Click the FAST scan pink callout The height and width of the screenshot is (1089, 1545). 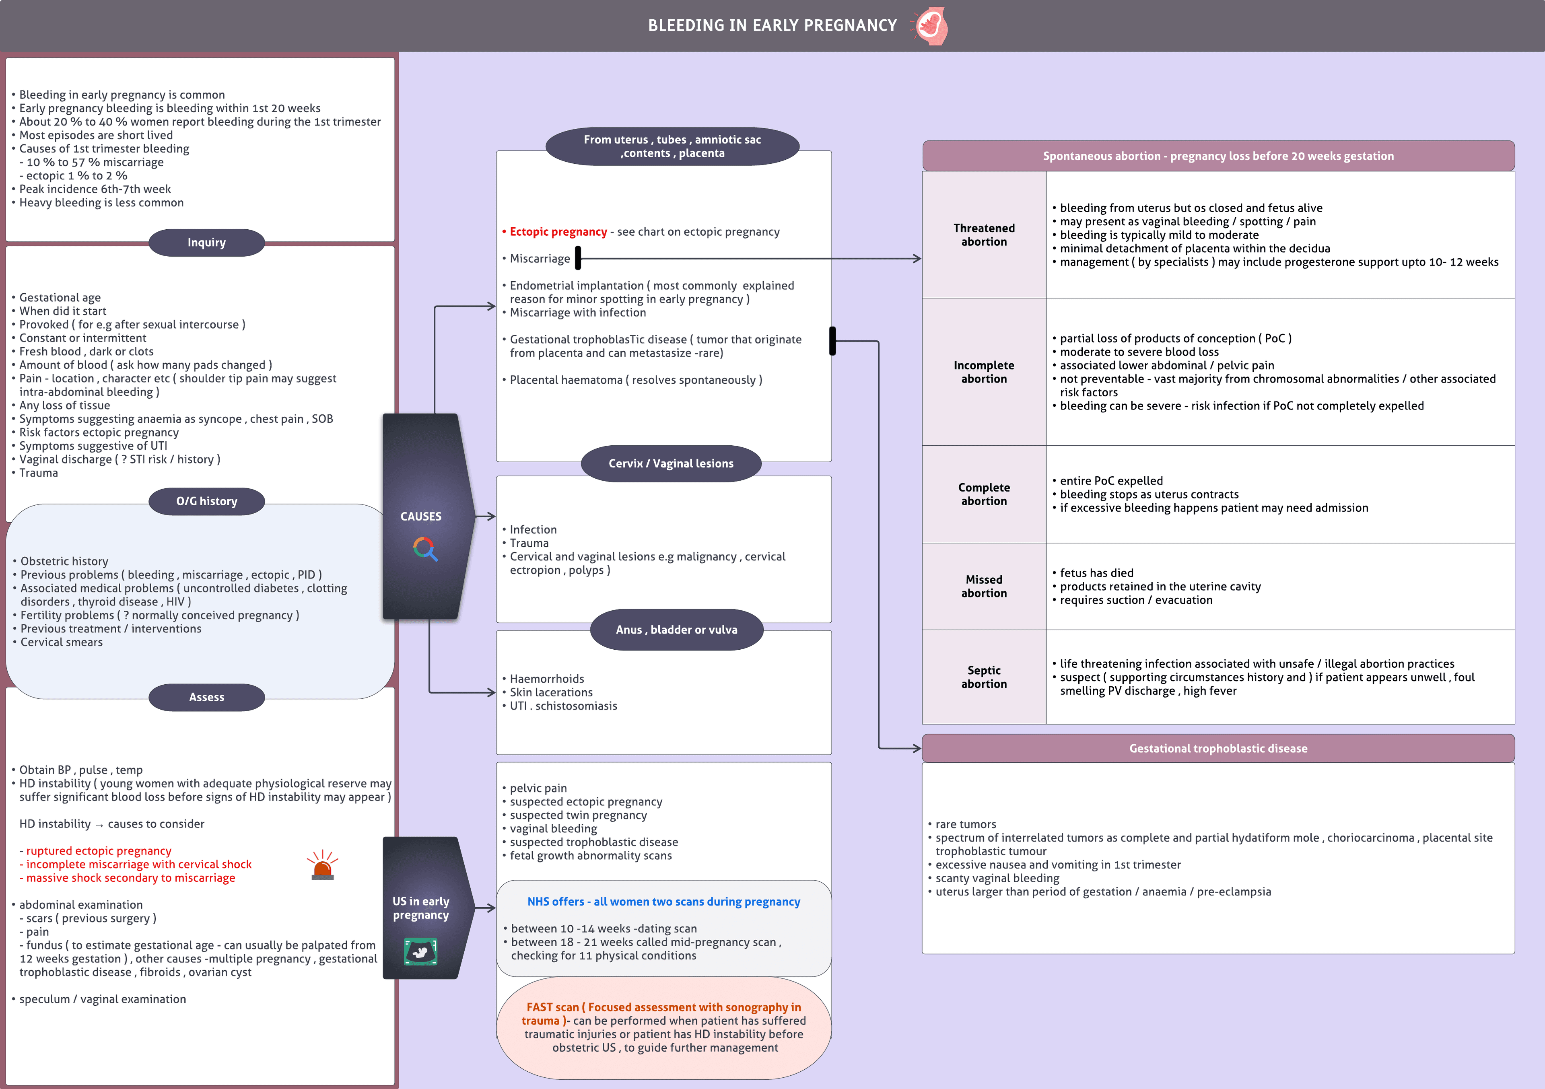coord(664,1027)
